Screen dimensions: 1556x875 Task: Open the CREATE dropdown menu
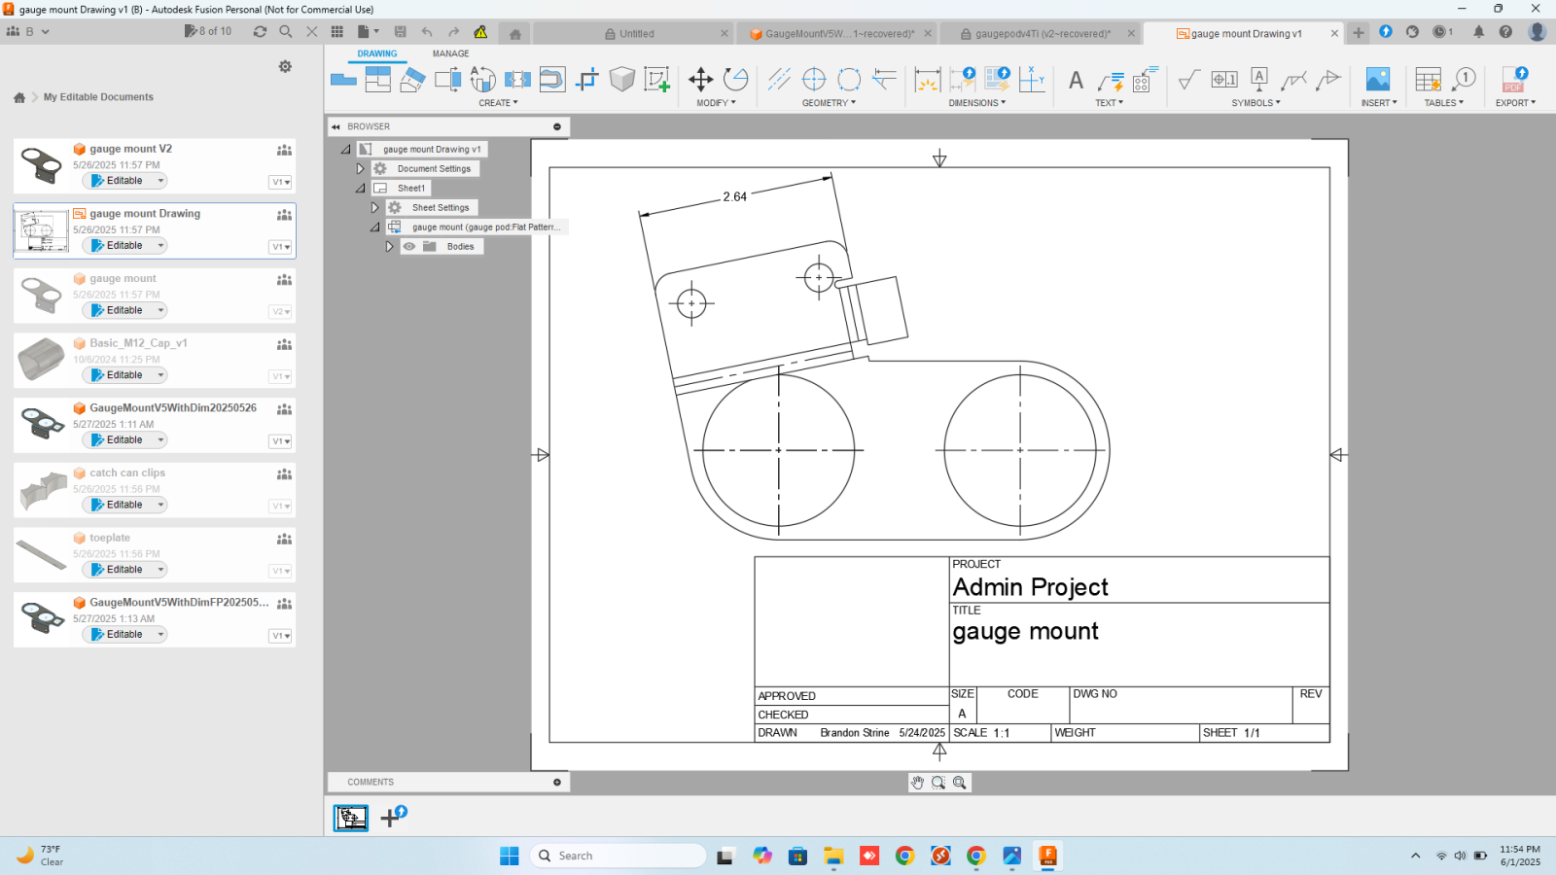498,103
